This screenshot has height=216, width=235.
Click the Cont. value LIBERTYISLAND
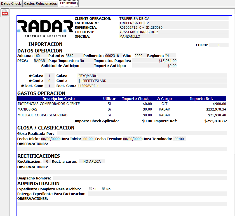(152, 81)
